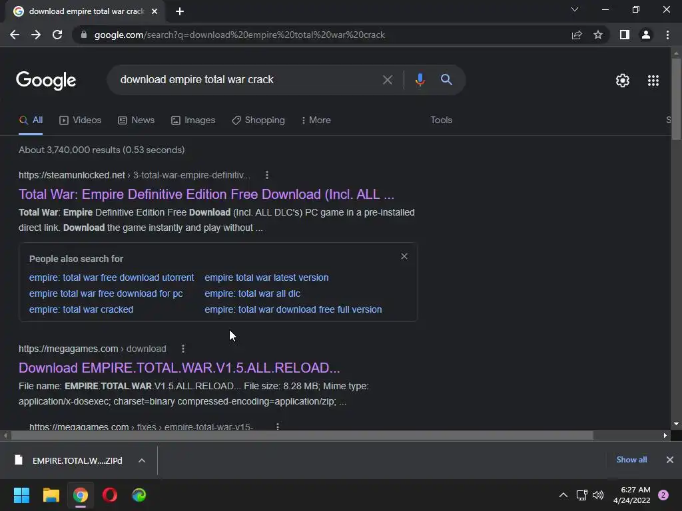Select the All results tab
This screenshot has height=511, width=682.
(31, 120)
